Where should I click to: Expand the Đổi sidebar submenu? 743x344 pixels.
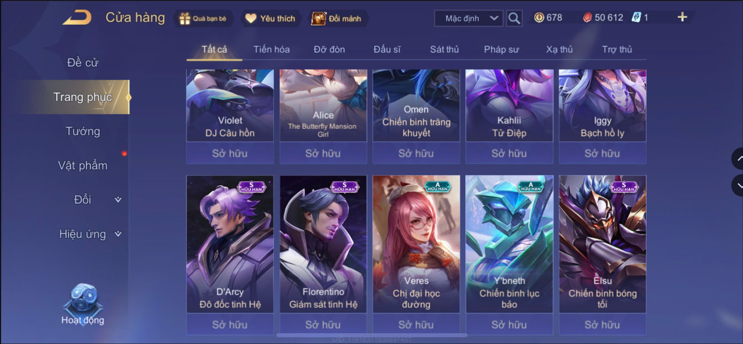[118, 200]
